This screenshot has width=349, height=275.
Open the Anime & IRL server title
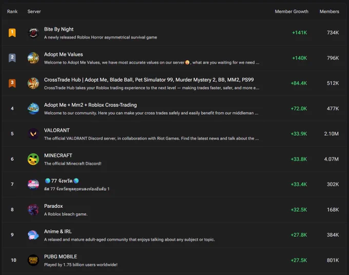tap(58, 231)
